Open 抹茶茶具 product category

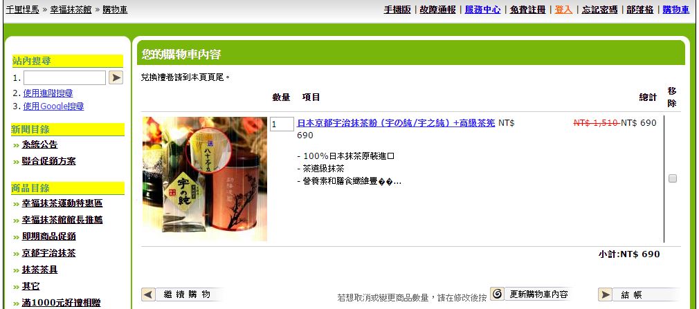coord(39,270)
